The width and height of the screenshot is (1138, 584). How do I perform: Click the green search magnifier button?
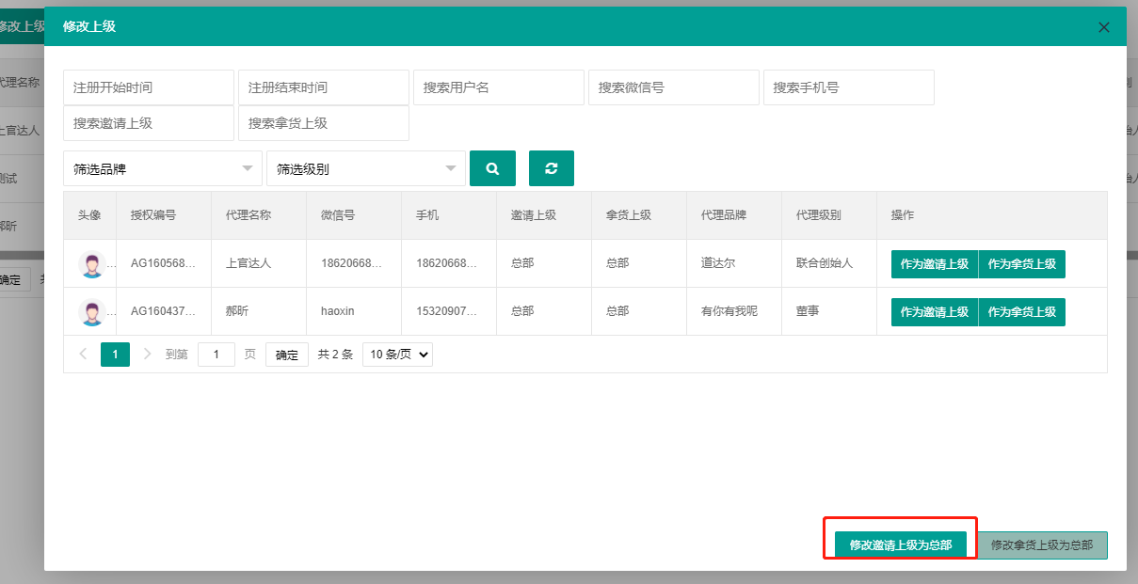click(x=492, y=168)
